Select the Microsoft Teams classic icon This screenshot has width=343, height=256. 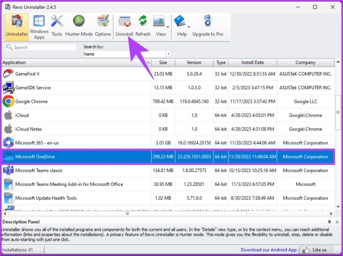click(8, 170)
